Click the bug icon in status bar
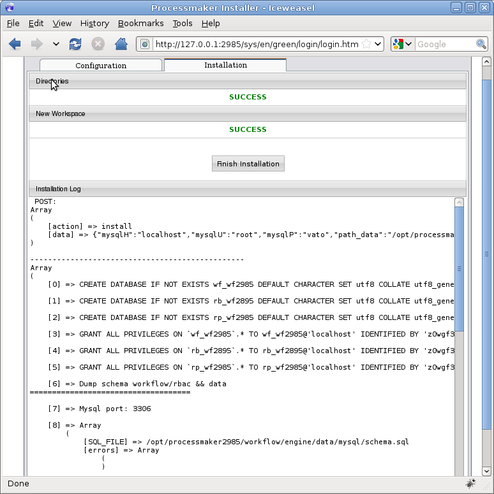This screenshot has height=494, width=494. click(x=471, y=483)
